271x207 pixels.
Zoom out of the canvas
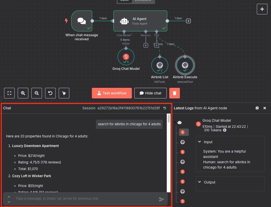pyautogui.click(x=37, y=93)
